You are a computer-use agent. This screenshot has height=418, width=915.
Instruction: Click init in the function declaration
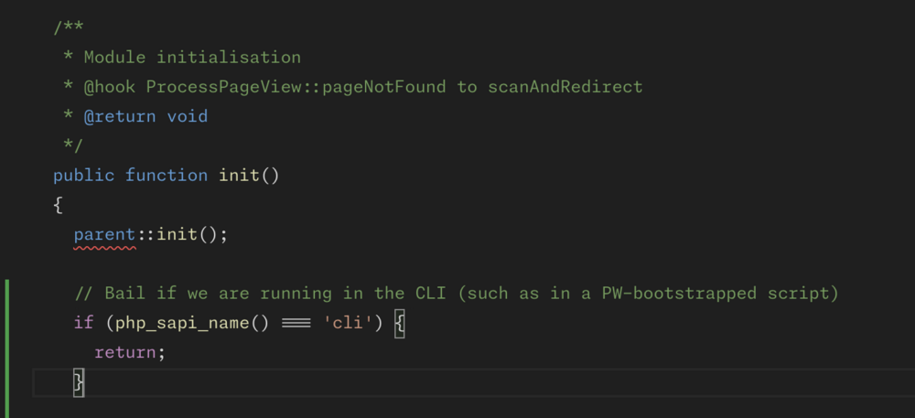click(x=239, y=175)
